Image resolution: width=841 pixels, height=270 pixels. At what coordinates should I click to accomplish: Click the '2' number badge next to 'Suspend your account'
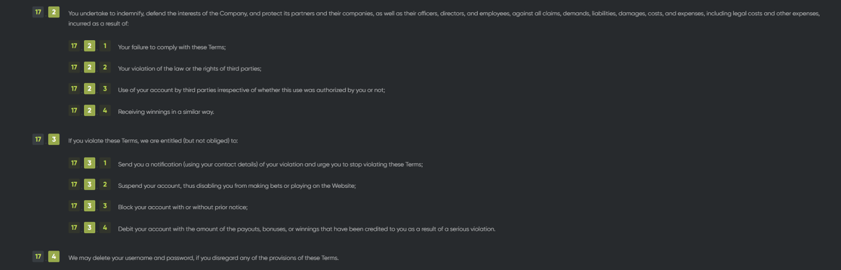tap(105, 184)
